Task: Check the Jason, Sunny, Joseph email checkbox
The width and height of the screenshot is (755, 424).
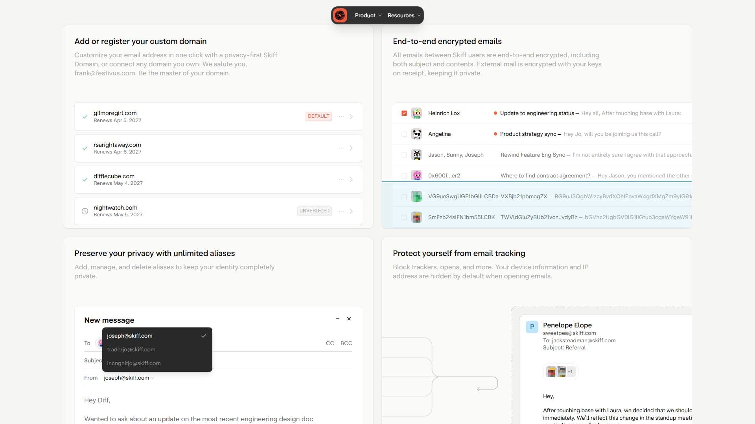Action: pos(404,155)
